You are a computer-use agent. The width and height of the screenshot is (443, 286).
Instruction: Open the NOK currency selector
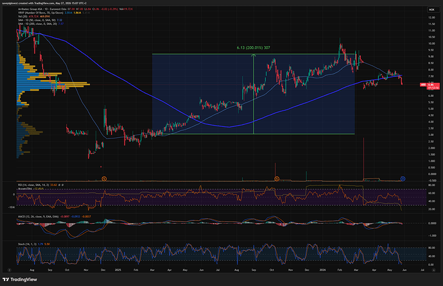[x=431, y=10]
